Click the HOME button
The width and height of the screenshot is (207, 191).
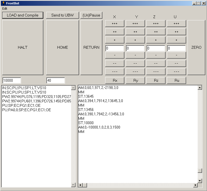click(62, 48)
